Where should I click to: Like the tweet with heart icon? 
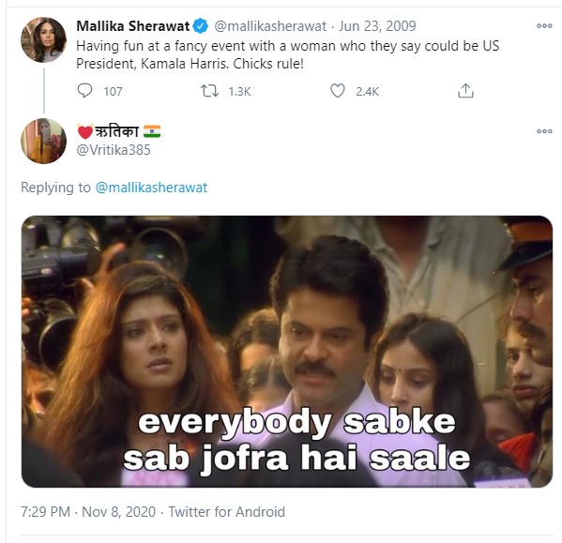[337, 91]
